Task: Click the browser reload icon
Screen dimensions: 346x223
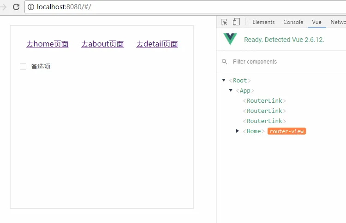Action: click(16, 7)
